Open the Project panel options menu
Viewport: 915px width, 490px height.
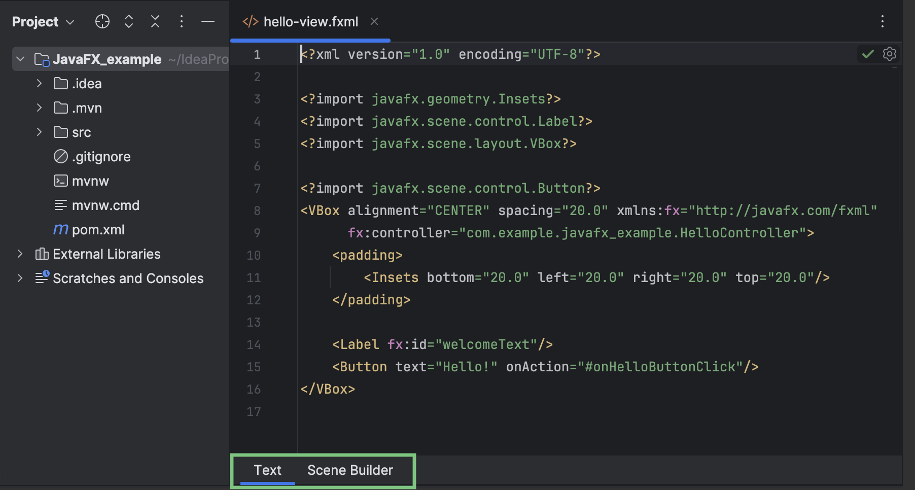[x=181, y=21]
